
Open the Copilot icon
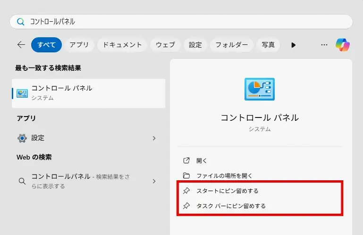click(x=343, y=45)
